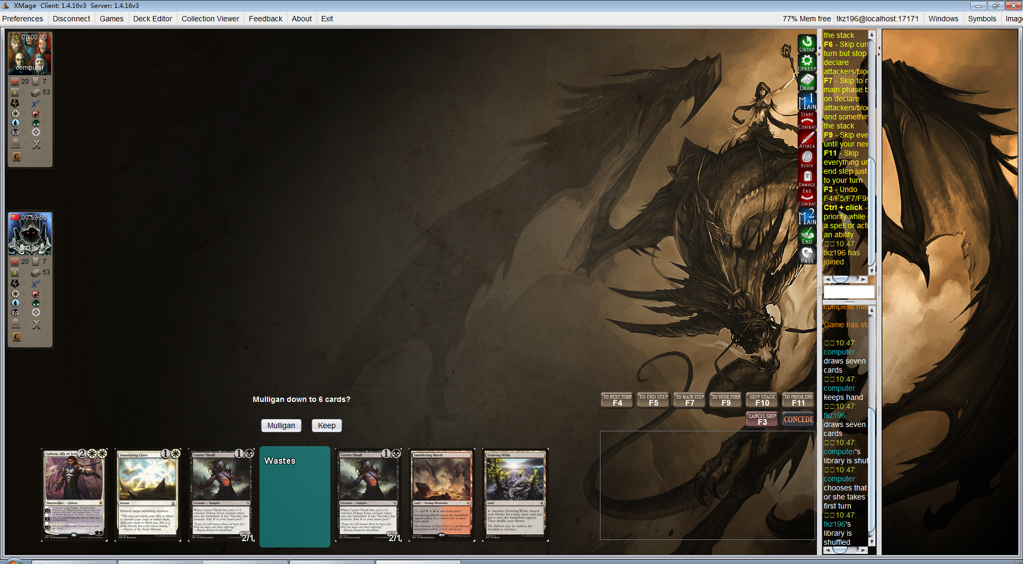Image resolution: width=1023 pixels, height=564 pixels.
Task: Open the Deck Editor menu item
Action: [x=152, y=19]
